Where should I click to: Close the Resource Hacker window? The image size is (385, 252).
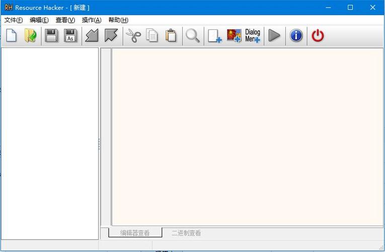[373, 8]
